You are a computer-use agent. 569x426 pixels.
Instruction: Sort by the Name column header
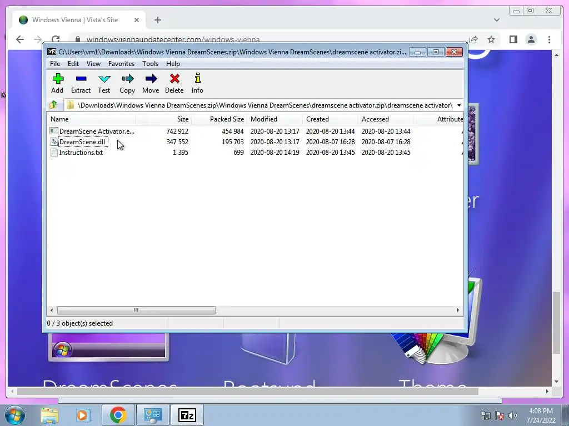(92, 119)
